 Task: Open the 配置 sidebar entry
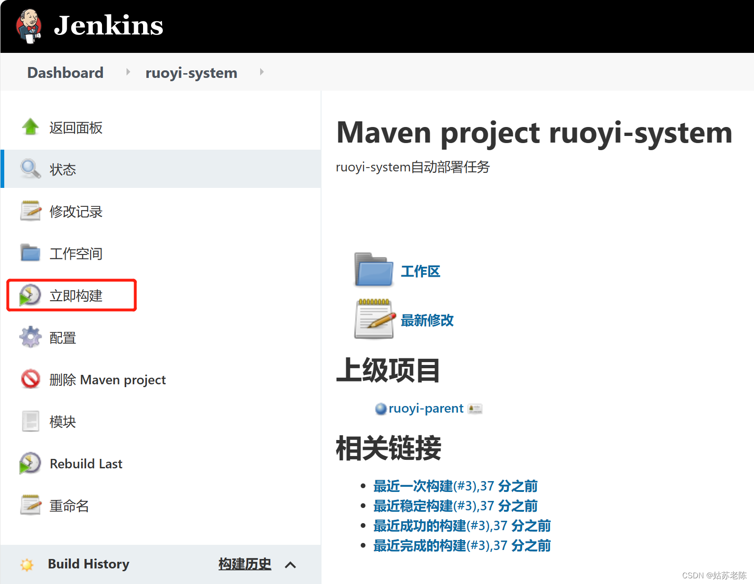pyautogui.click(x=63, y=338)
